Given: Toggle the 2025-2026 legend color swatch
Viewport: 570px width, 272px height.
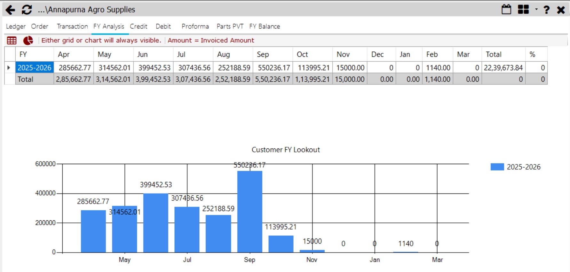Looking at the screenshot, I should [x=497, y=167].
